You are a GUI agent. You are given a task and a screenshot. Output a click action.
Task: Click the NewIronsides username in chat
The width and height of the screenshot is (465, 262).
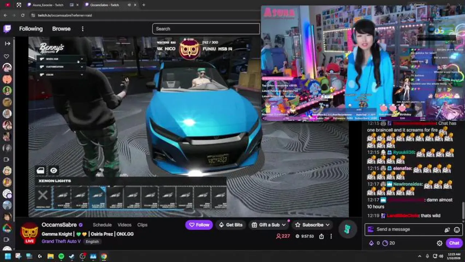coord(408,184)
